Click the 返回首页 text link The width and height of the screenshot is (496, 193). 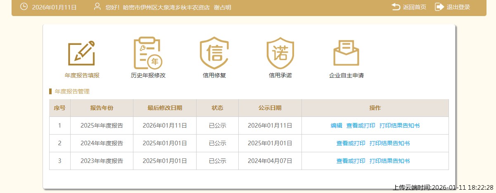pos(414,7)
